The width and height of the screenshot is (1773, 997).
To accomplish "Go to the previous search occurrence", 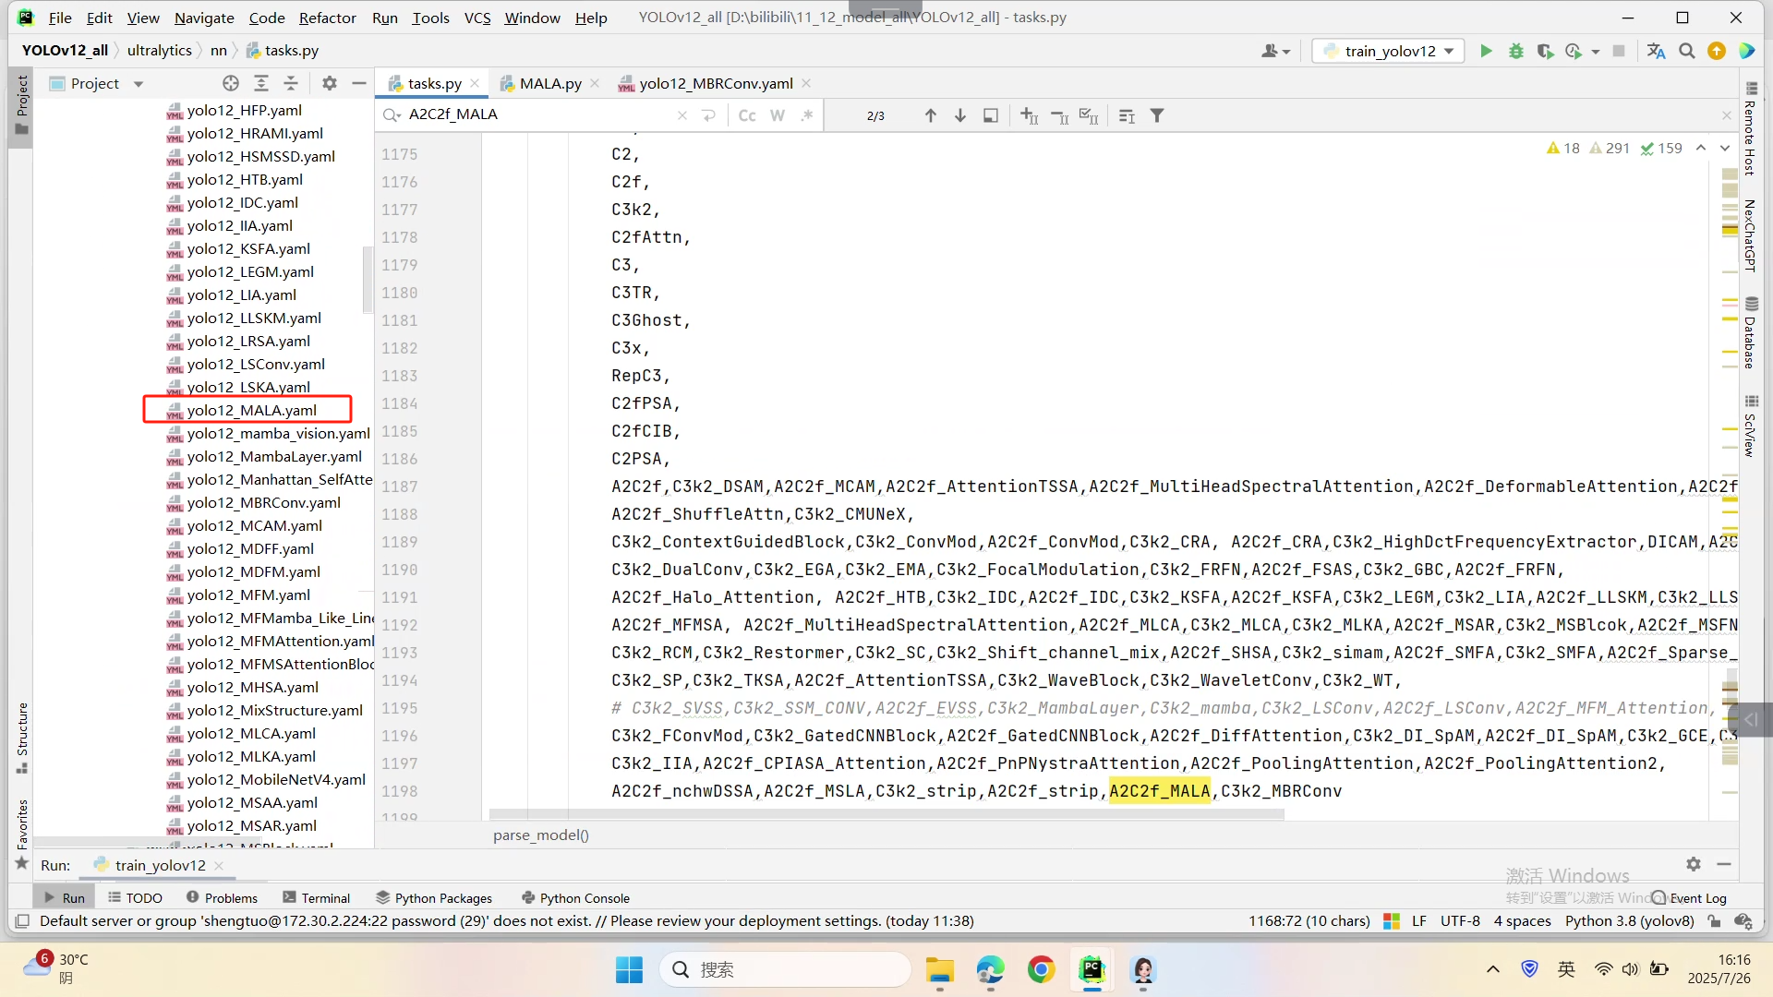I will click(931, 115).
